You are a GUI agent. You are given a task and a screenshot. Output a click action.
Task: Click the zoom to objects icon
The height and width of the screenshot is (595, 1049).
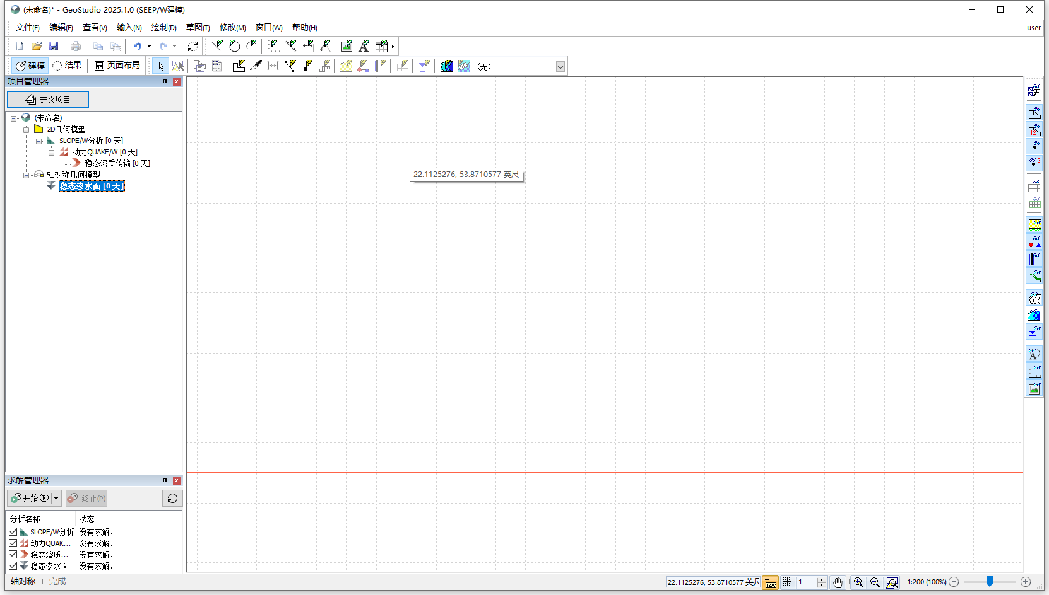tap(892, 582)
